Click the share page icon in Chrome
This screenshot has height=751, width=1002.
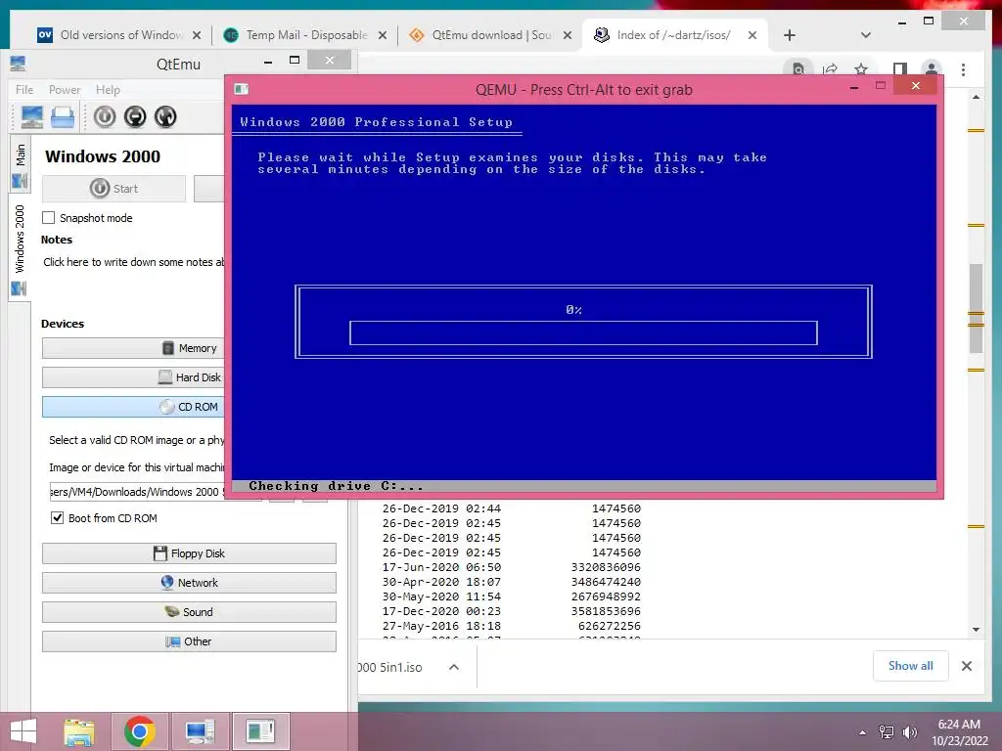coord(830,69)
